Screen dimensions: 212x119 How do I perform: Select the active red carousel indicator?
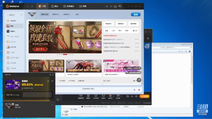coord(65,54)
